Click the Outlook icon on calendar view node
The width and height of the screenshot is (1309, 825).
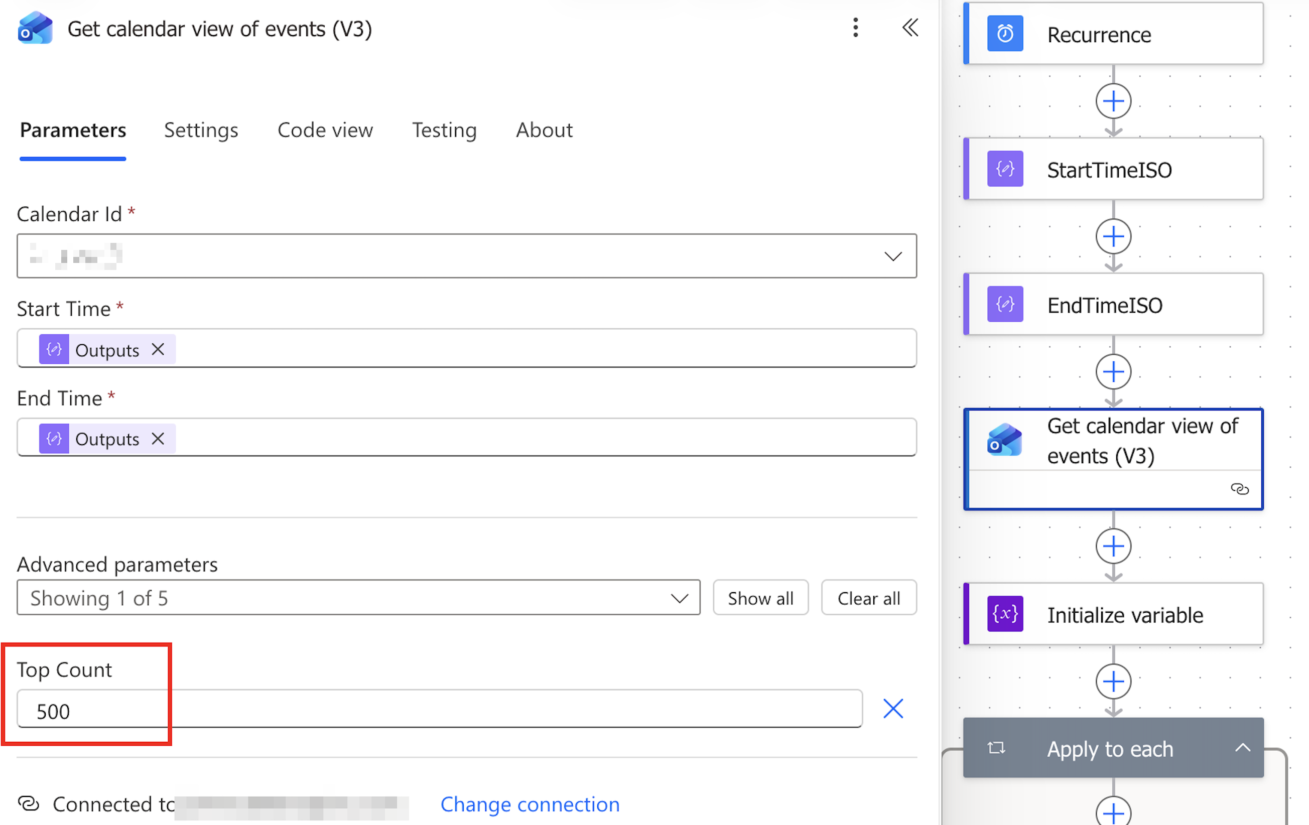click(x=1004, y=440)
